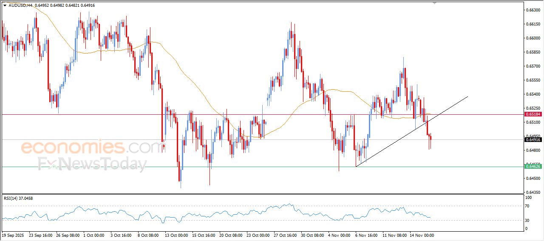Click the RSI 70 level scale label
The image size is (544, 241).
click(528, 206)
